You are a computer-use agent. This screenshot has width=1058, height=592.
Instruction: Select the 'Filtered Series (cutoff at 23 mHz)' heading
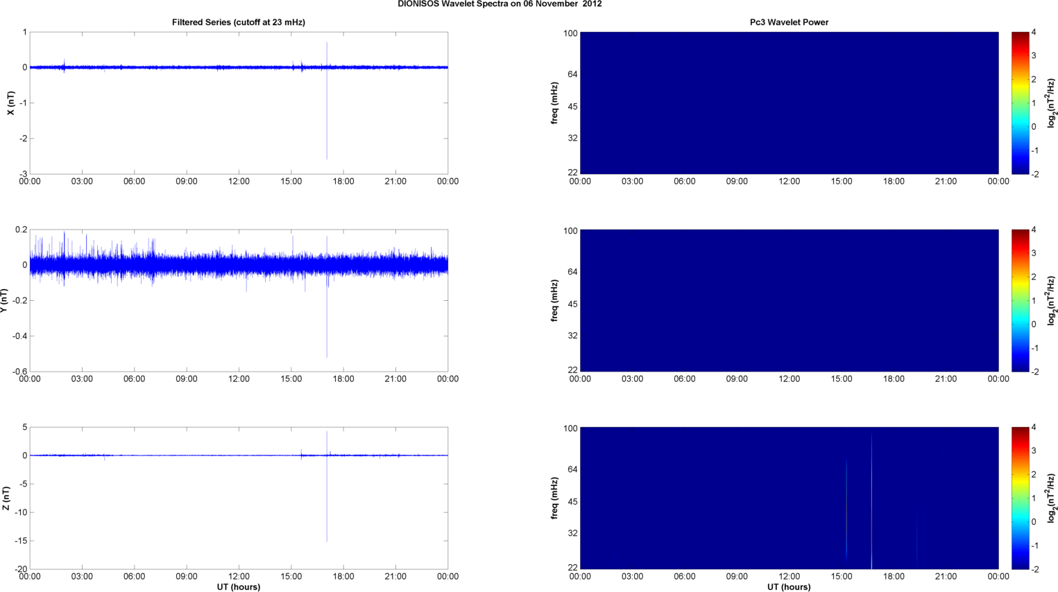pyautogui.click(x=239, y=22)
